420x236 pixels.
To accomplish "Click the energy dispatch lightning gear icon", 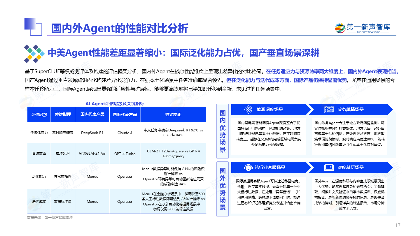I will (248, 110).
